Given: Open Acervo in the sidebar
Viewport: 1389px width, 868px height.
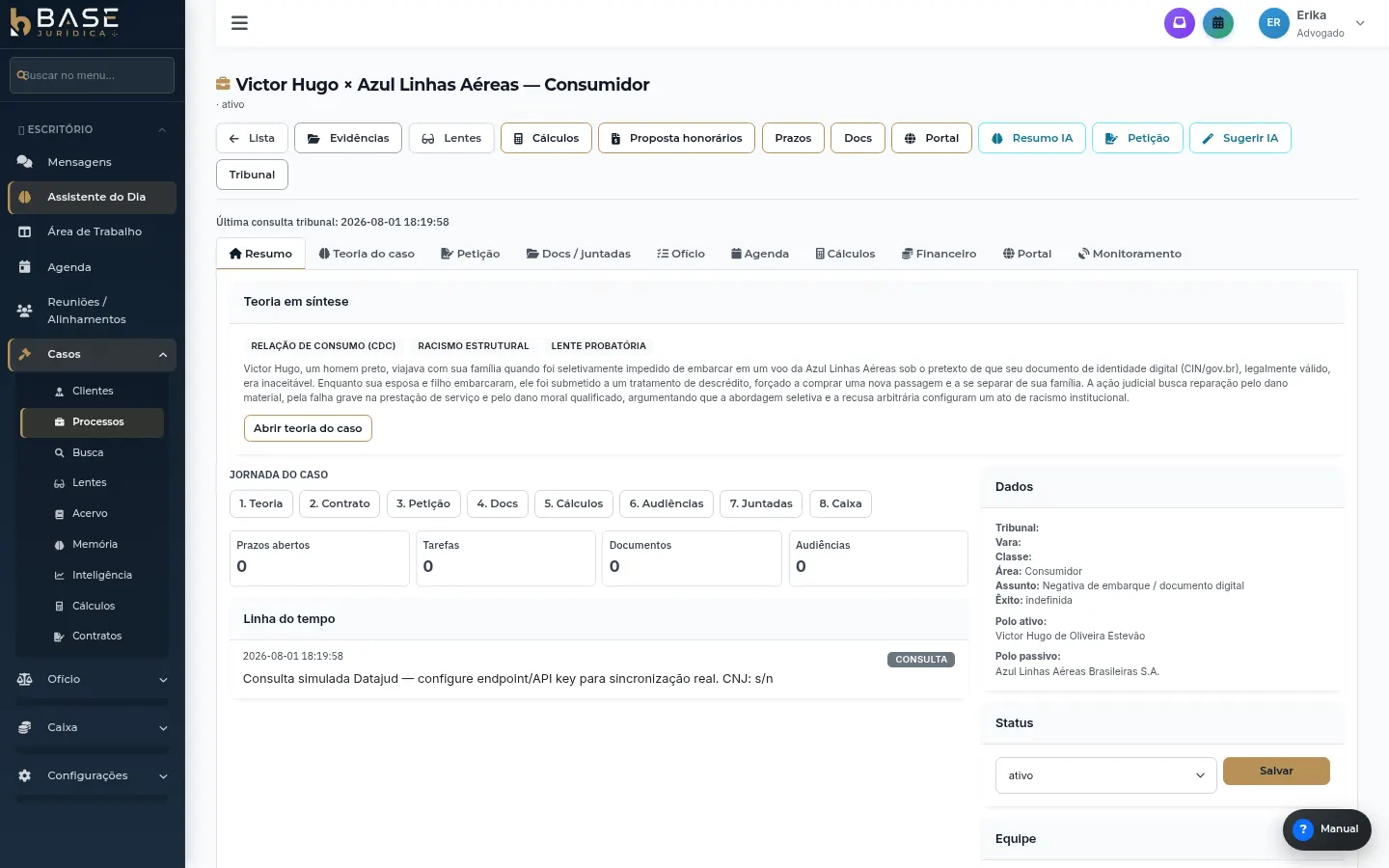Looking at the screenshot, I should (92, 513).
